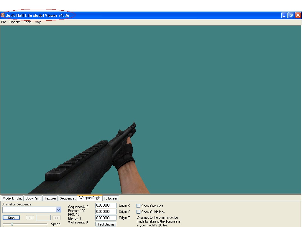This screenshot has height=227, width=302.
Task: Restore down the Model Viewer window
Action: [x=291, y=15]
